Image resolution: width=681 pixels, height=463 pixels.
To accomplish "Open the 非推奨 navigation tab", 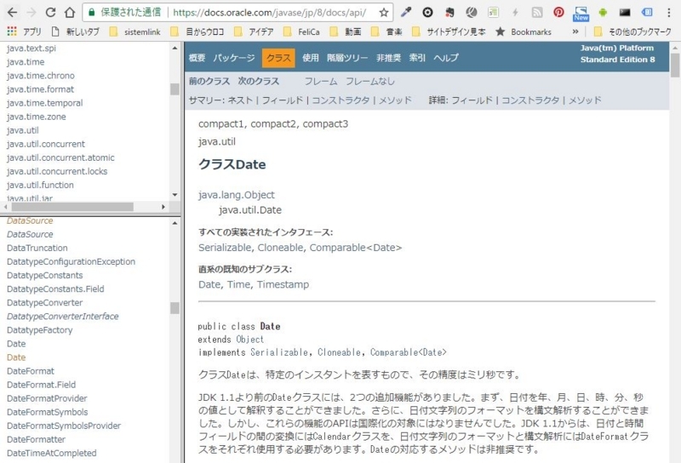I will pos(388,58).
